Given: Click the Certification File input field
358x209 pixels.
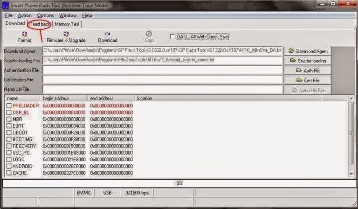Looking at the screenshot, I should point(162,80).
